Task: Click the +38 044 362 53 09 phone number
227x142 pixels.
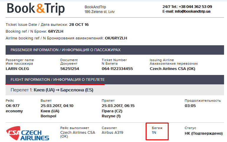Action: (x=195, y=7)
